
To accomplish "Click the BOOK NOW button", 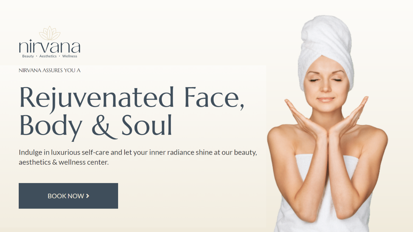I will tap(68, 196).
